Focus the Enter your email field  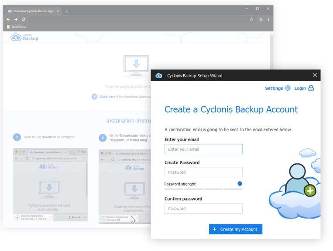click(203, 149)
